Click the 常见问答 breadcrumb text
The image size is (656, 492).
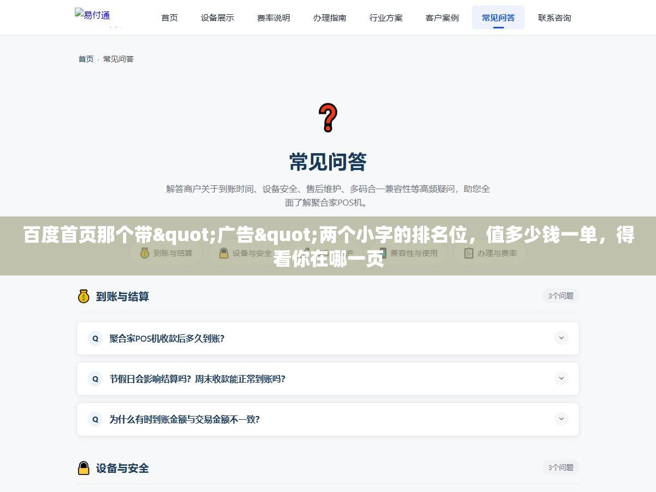[x=119, y=59]
